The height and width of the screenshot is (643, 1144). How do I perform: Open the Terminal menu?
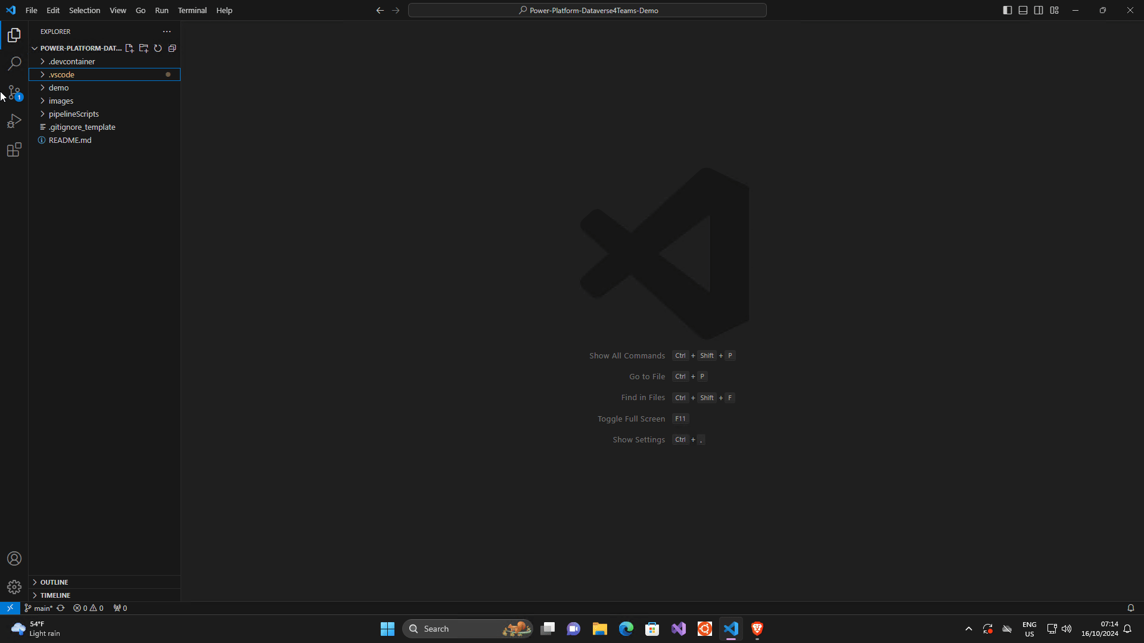(x=192, y=10)
